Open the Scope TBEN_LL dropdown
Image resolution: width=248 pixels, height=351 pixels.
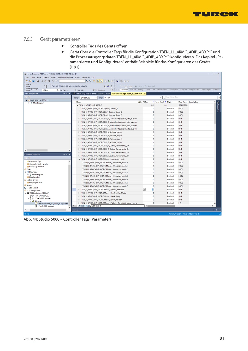click(96, 98)
